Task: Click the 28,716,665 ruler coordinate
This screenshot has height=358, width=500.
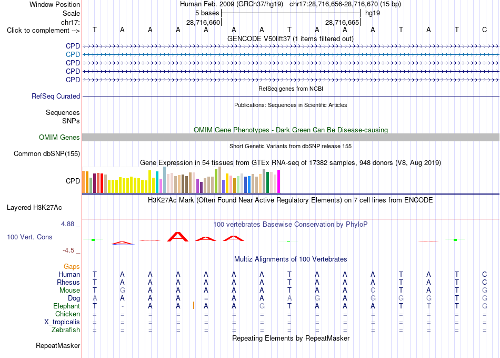Action: [342, 22]
